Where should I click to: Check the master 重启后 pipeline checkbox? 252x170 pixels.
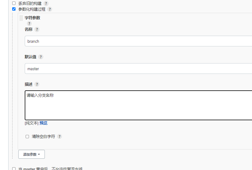pyautogui.click(x=14, y=169)
